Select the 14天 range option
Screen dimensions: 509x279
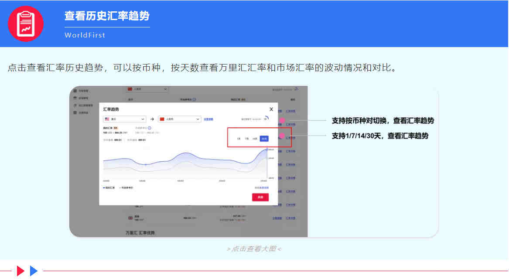tap(255, 139)
